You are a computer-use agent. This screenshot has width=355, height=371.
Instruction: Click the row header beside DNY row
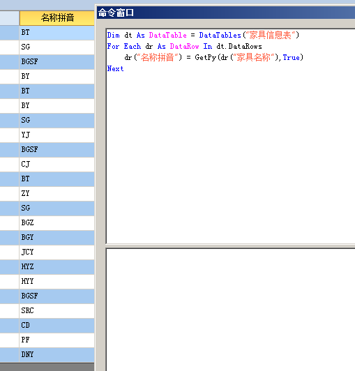[x=10, y=355]
